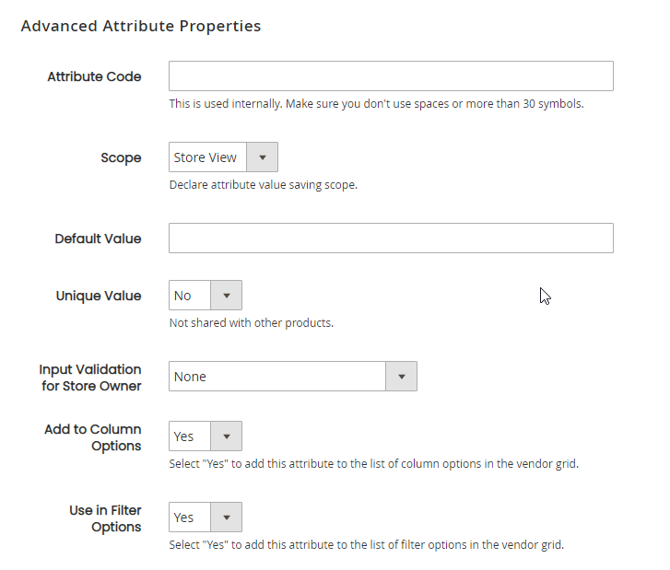Click arrow icon of Add to Column Options

(x=227, y=436)
